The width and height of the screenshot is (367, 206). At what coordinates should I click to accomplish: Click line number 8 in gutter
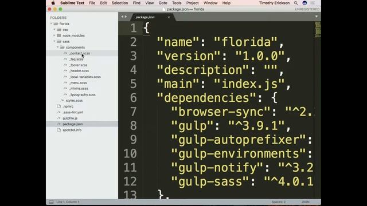coord(133,126)
